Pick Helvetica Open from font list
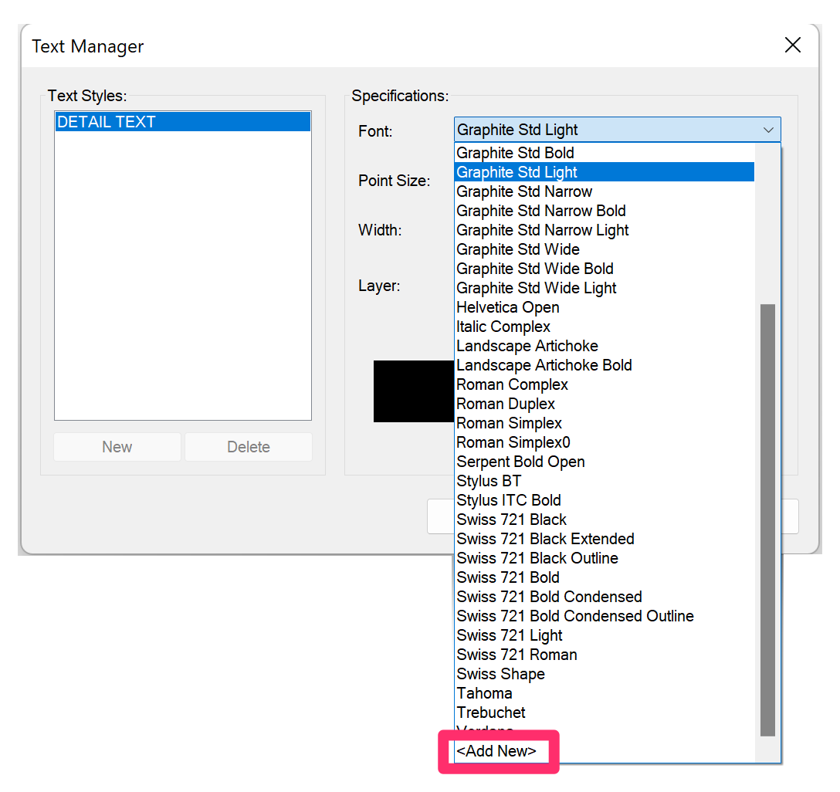Screen dimensions: 840x792 [507, 307]
